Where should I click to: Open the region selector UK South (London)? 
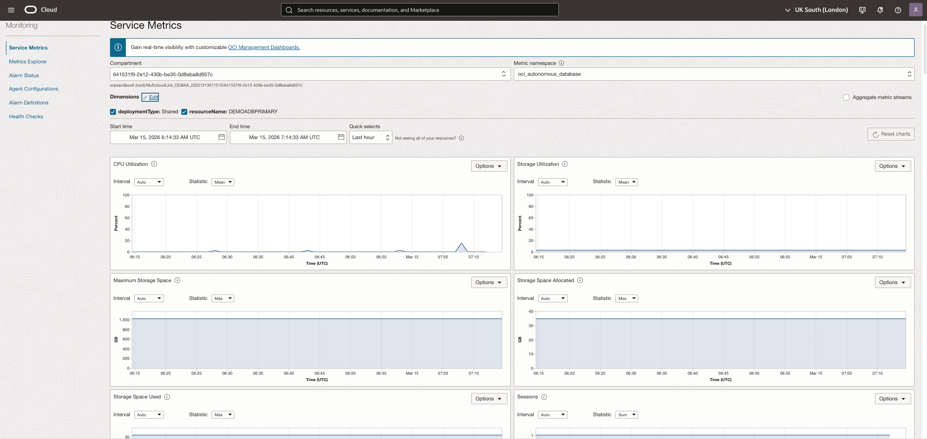click(x=817, y=10)
